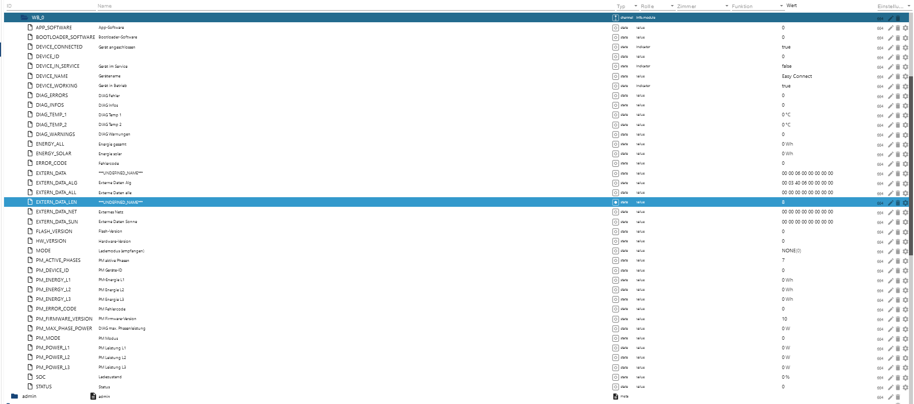
Task: Edit the PM_ACTIVE_PHASES object via pencil icon
Action: 890,261
